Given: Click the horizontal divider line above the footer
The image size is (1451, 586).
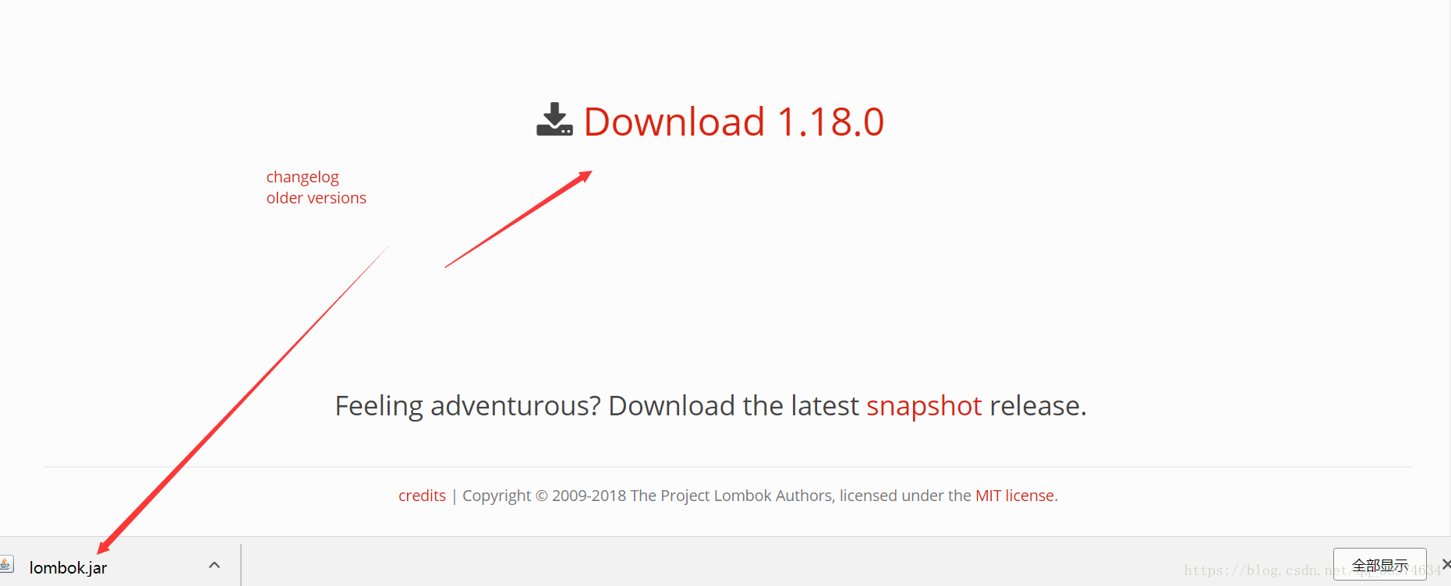Looking at the screenshot, I should point(728,467).
